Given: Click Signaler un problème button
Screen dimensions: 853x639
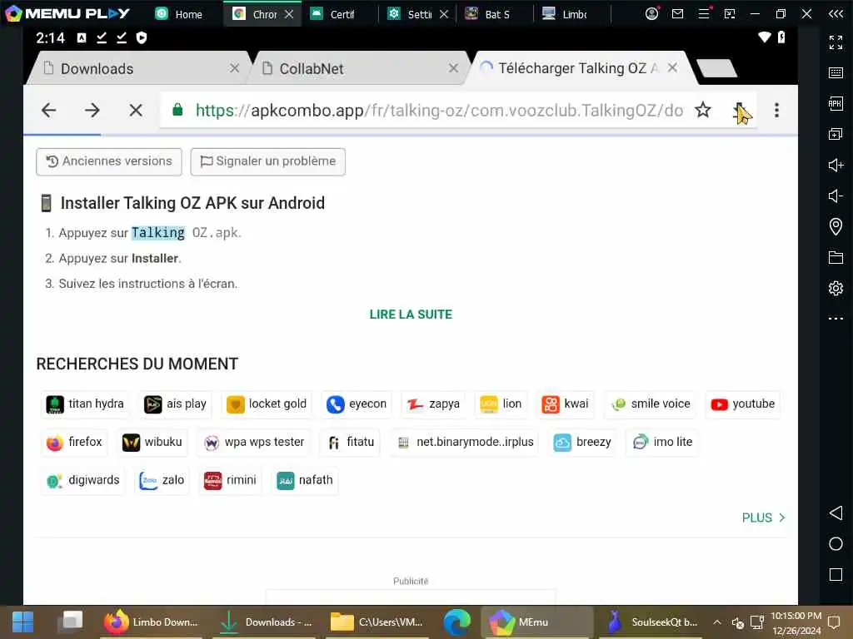Looking at the screenshot, I should (x=267, y=161).
